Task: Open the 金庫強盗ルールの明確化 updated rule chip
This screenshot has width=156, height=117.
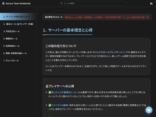Action: 94,17
